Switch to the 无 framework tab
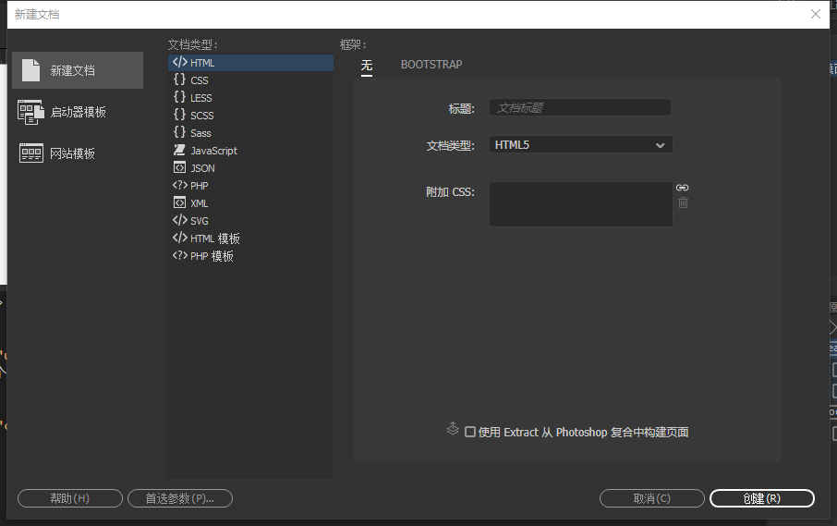 pyautogui.click(x=366, y=65)
